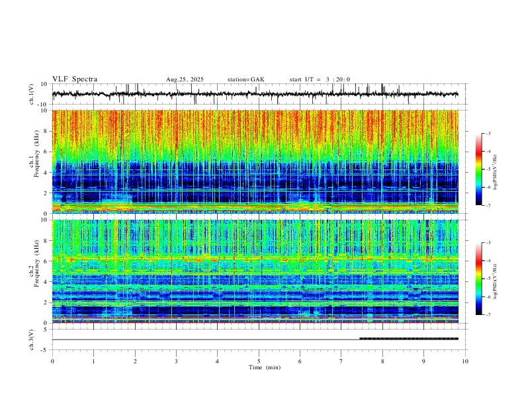Image resolution: width=524 pixels, height=405 pixels.
Task: Click the time axis tick label '3'
Action: tap(176, 361)
